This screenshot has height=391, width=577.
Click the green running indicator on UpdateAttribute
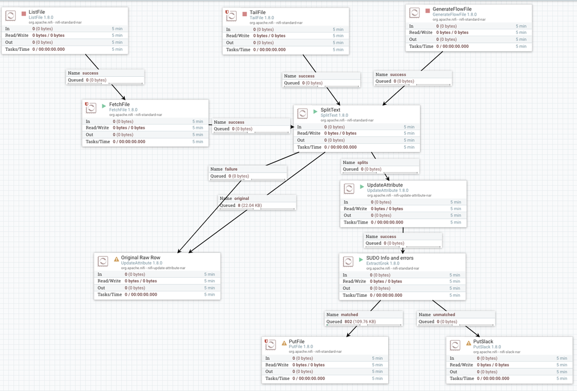(362, 187)
